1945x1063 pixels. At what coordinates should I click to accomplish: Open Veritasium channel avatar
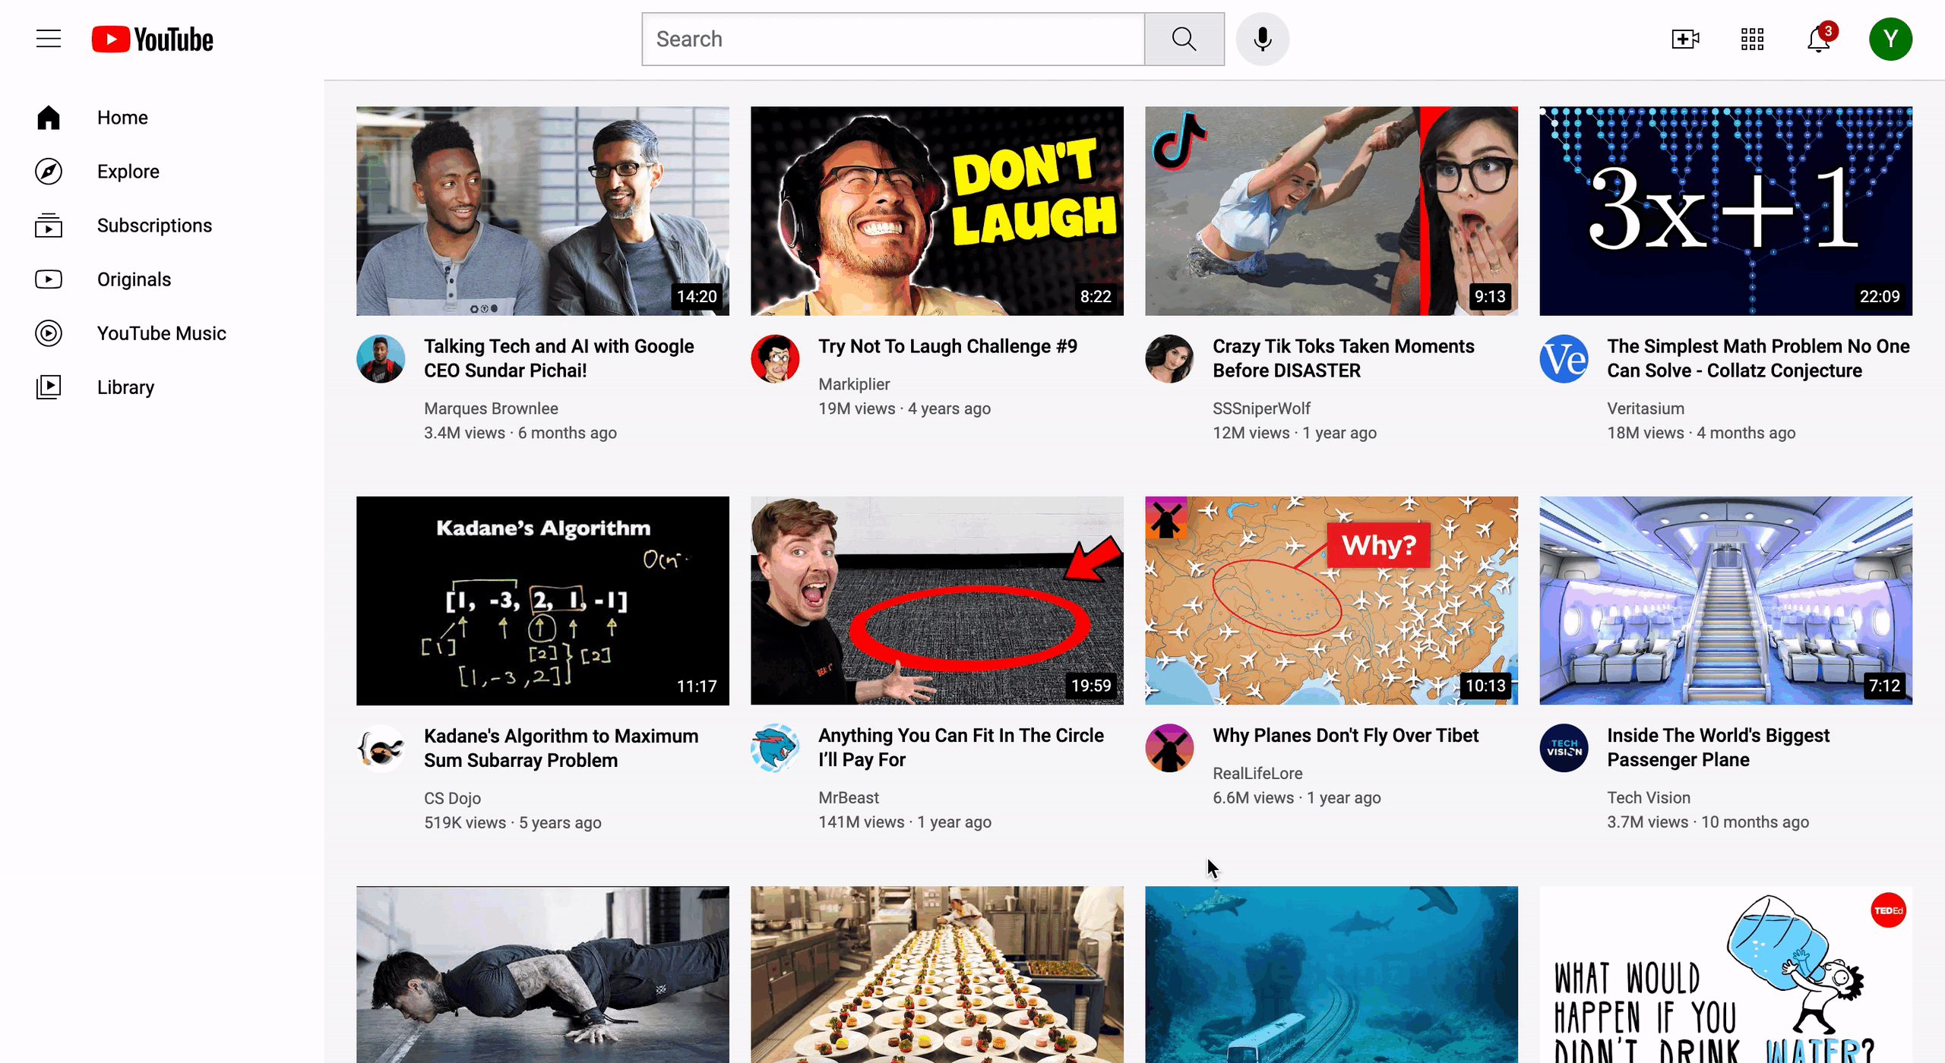[x=1564, y=359]
